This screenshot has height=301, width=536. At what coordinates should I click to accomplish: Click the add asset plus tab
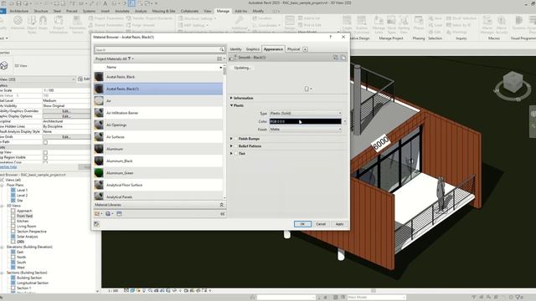pyautogui.click(x=305, y=49)
